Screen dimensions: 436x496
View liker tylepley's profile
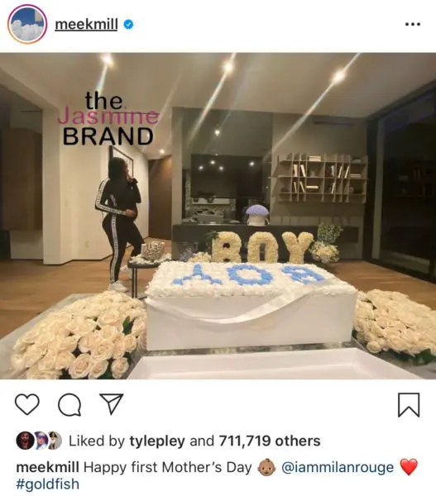[157, 441]
